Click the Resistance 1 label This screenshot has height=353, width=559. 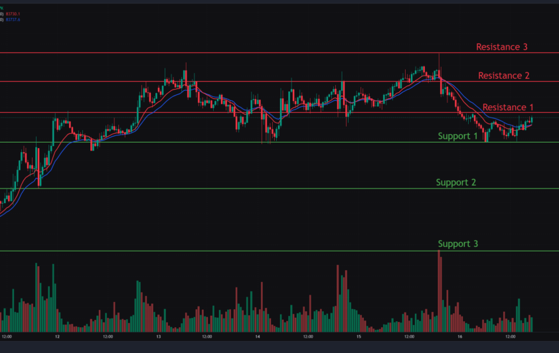click(508, 107)
